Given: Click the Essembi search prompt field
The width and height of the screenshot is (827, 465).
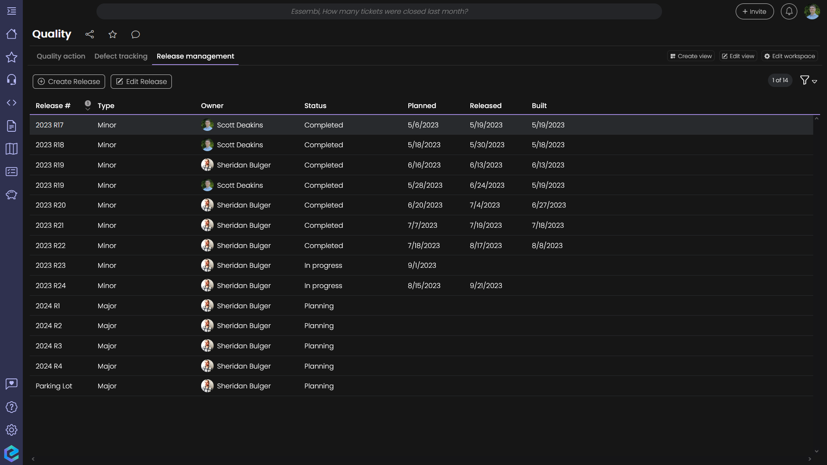Looking at the screenshot, I should click(379, 12).
